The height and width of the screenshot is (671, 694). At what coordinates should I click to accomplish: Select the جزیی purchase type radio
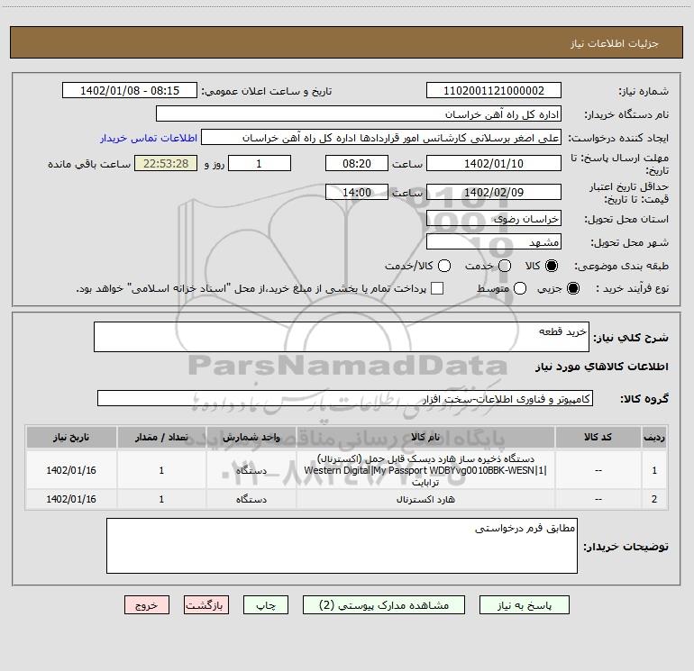pos(572,288)
